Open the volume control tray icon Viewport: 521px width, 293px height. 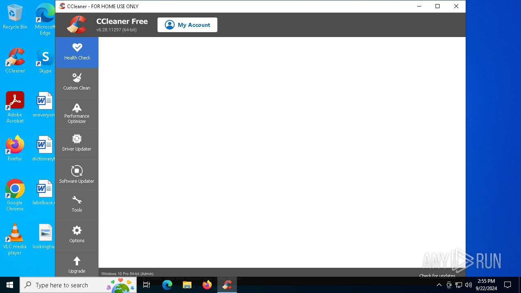pos(468,285)
